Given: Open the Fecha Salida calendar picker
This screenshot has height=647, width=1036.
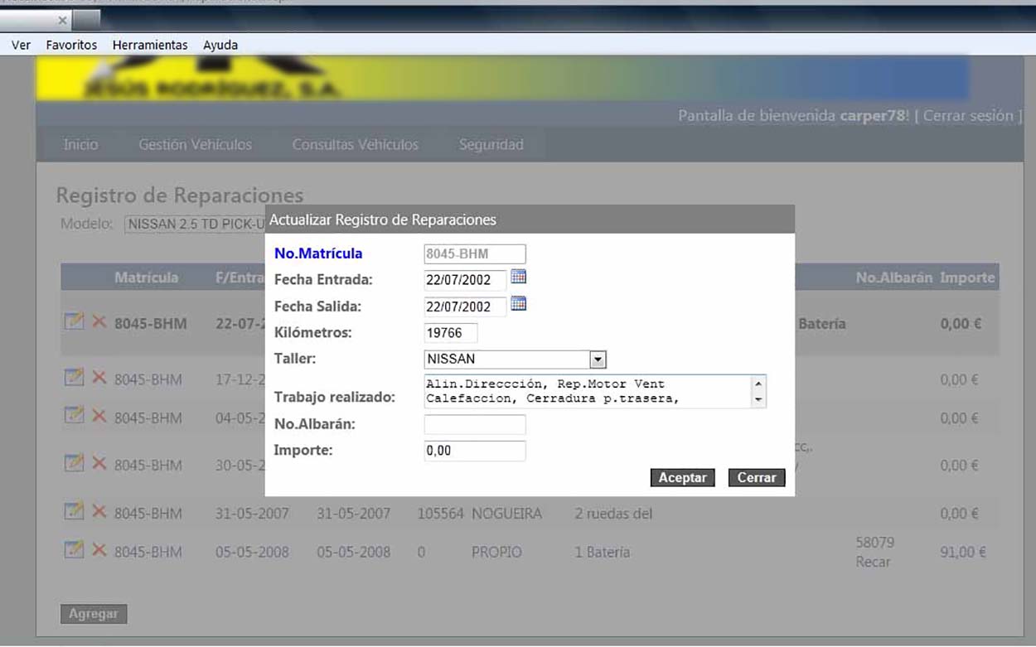Looking at the screenshot, I should (x=519, y=304).
